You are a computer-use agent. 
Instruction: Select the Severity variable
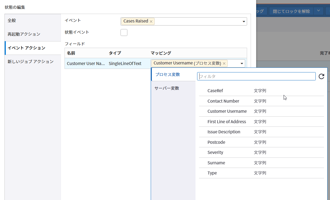(x=215, y=153)
